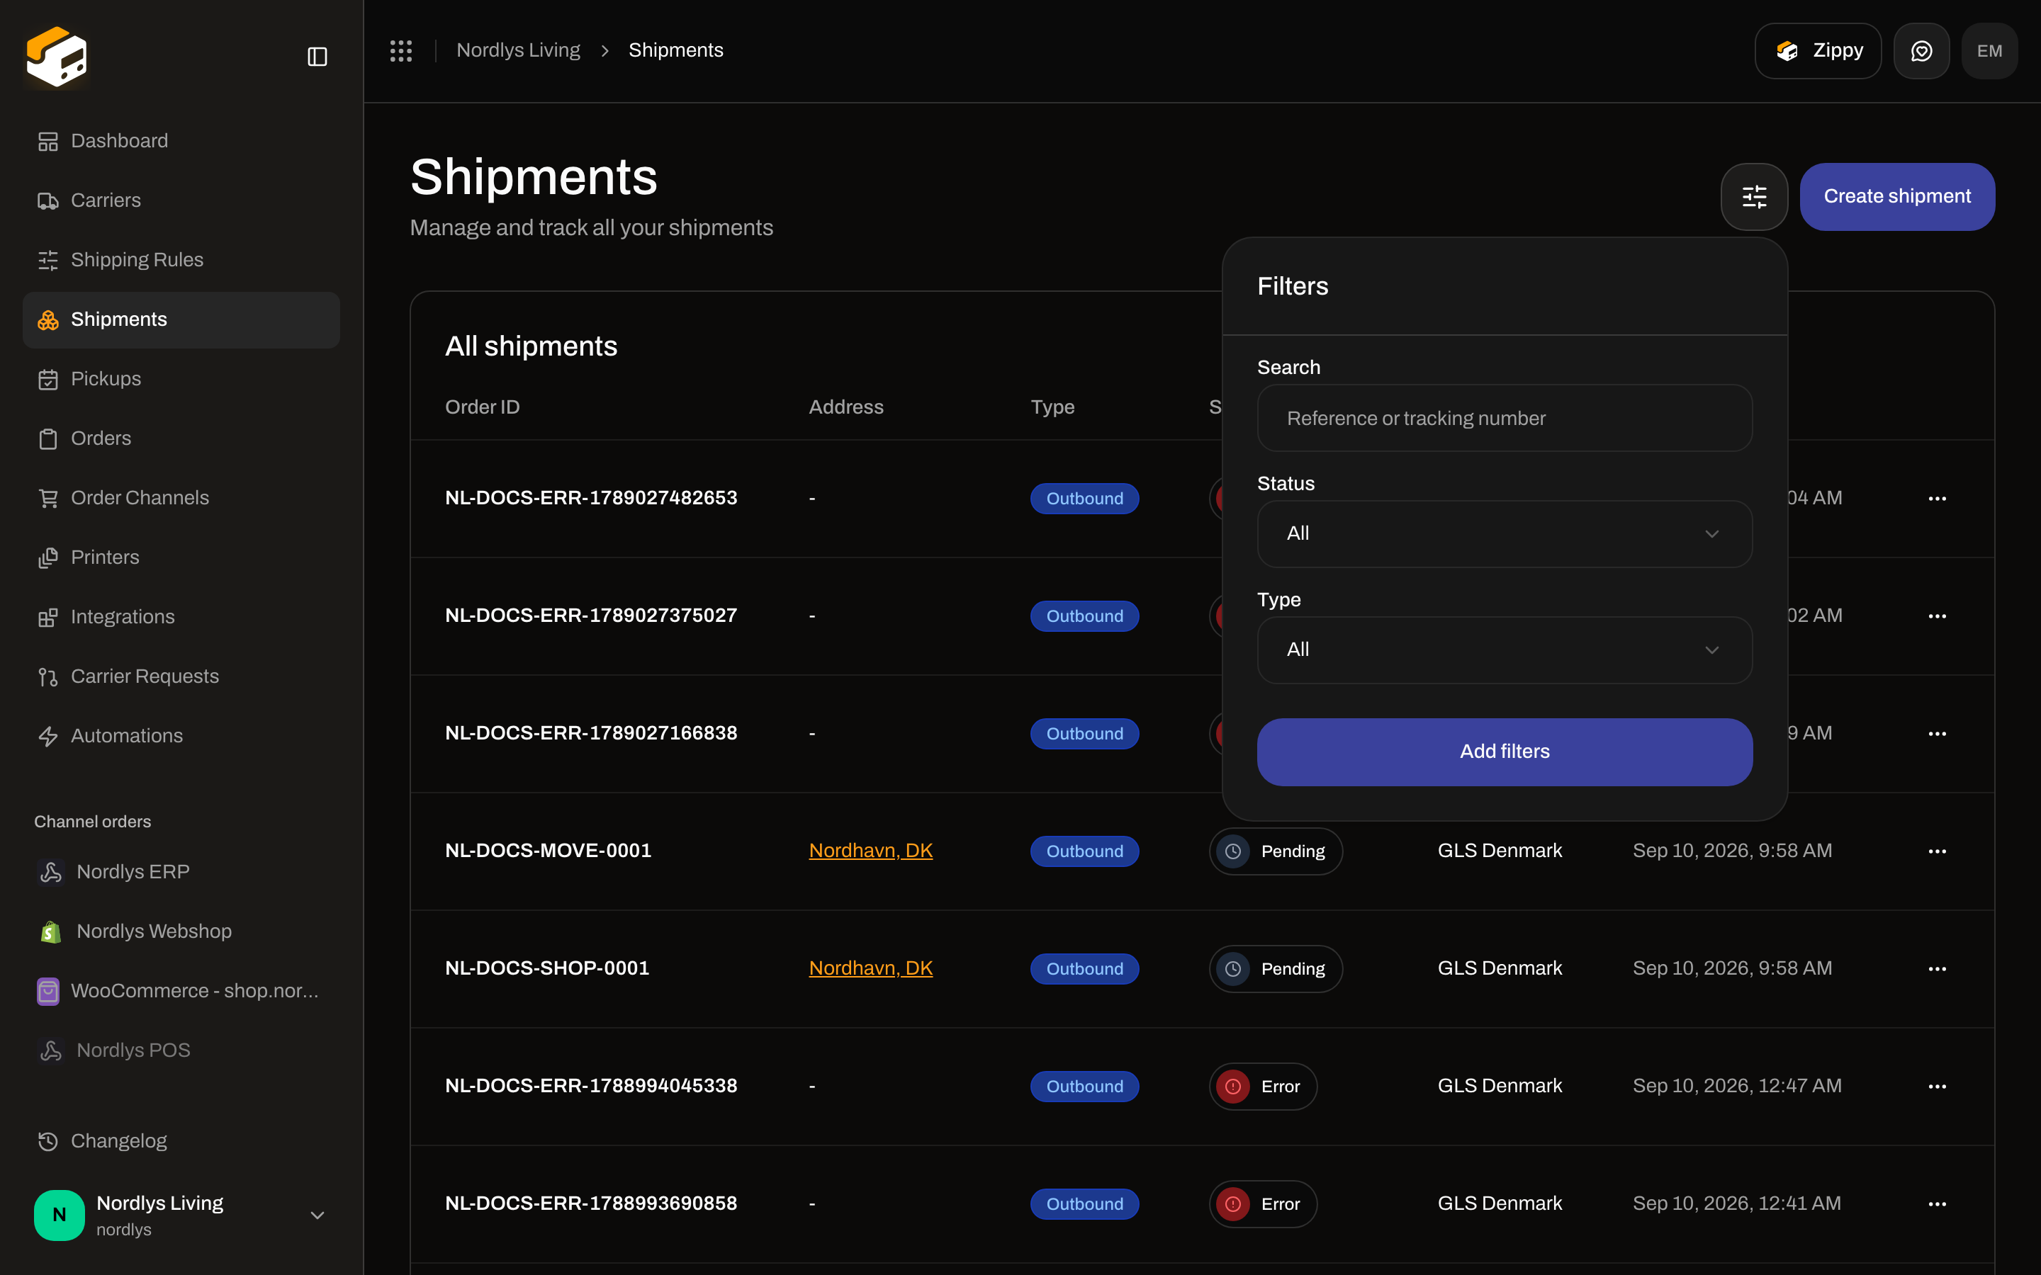Click Outbound badge of NL-DOCS-ERR-1789027482653

coord(1084,499)
